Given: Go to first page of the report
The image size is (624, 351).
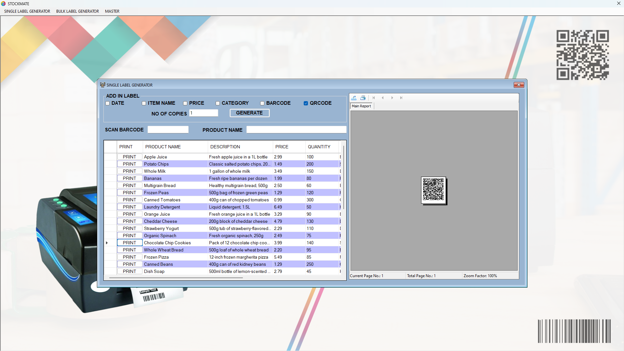Looking at the screenshot, I should 374,98.
